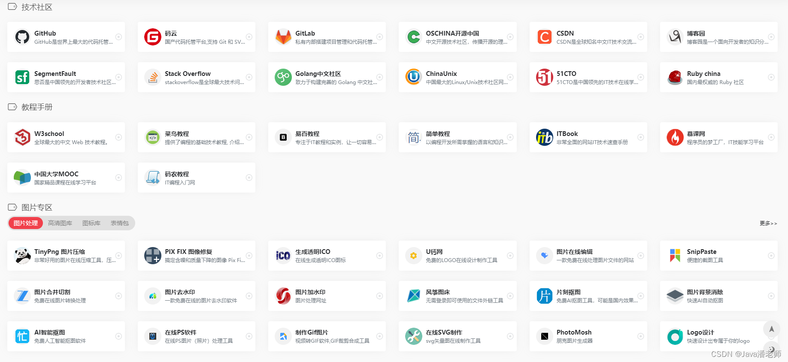Open the Logo设计 teal ring icon

coord(675,336)
